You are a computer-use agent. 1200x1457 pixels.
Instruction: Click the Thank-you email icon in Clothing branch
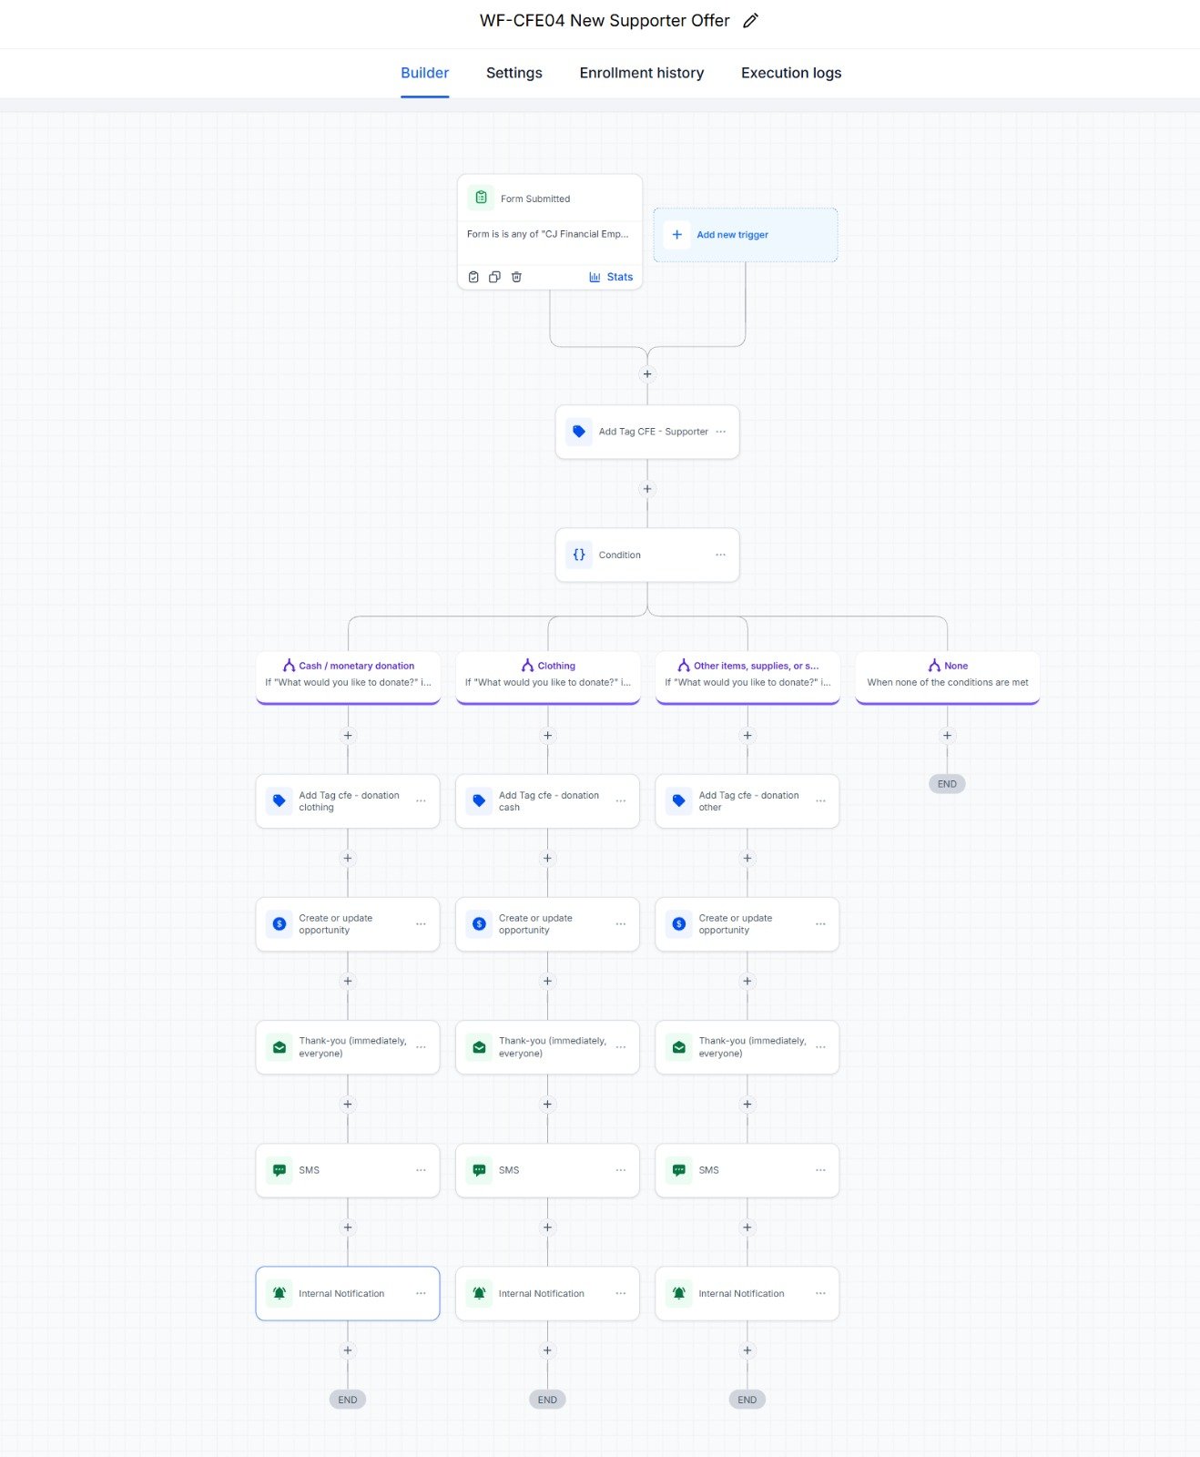479,1047
